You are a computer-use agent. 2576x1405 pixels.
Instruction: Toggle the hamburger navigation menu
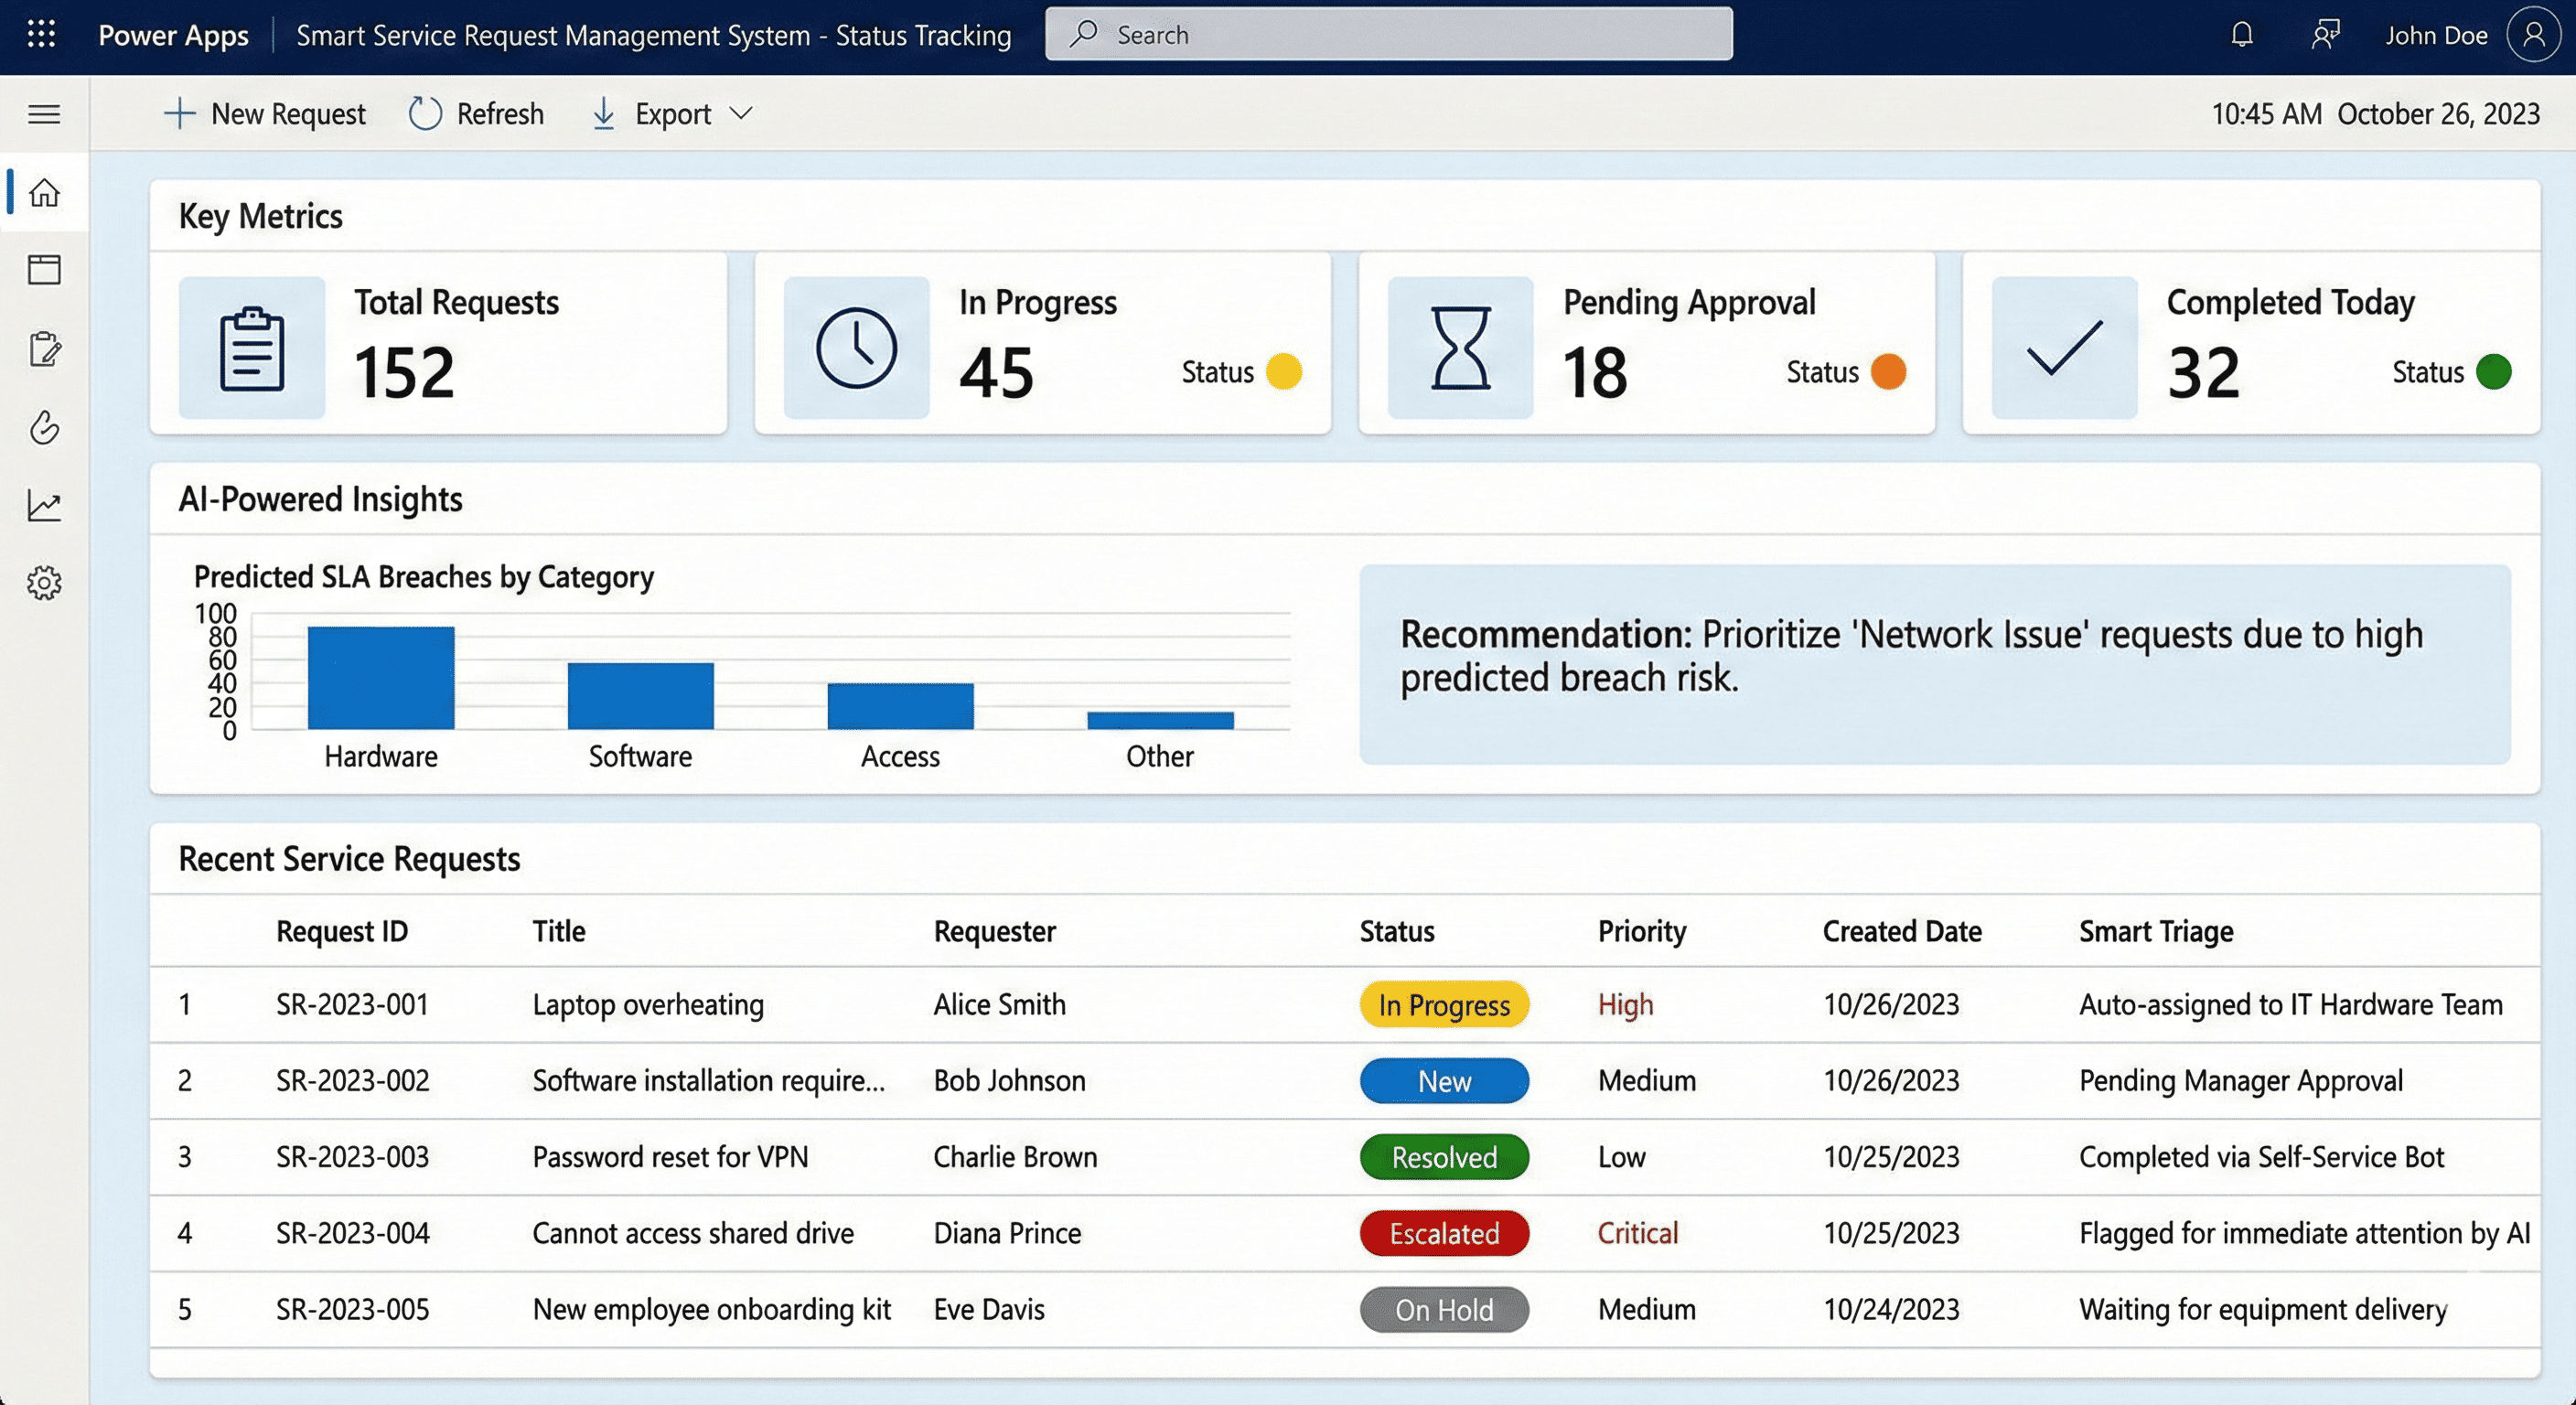tap(44, 114)
